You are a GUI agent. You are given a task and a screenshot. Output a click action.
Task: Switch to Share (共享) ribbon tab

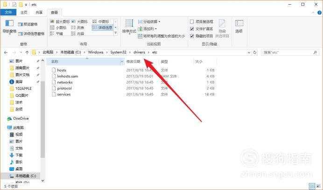click(x=39, y=12)
